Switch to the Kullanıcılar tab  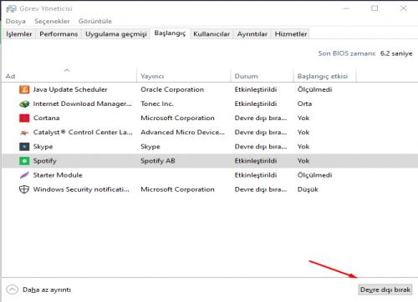coord(212,34)
